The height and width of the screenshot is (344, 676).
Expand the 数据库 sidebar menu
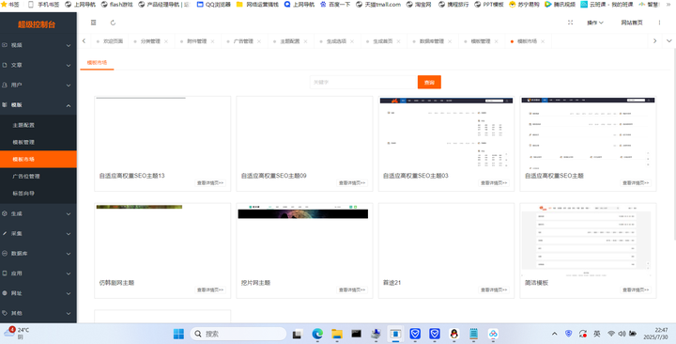click(69, 254)
